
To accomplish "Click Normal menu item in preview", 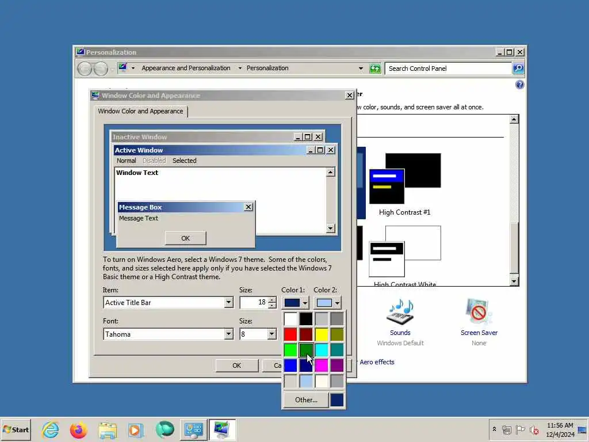I will [x=126, y=161].
